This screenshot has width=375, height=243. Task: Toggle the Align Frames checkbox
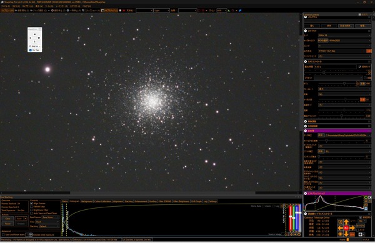click(x=32, y=204)
